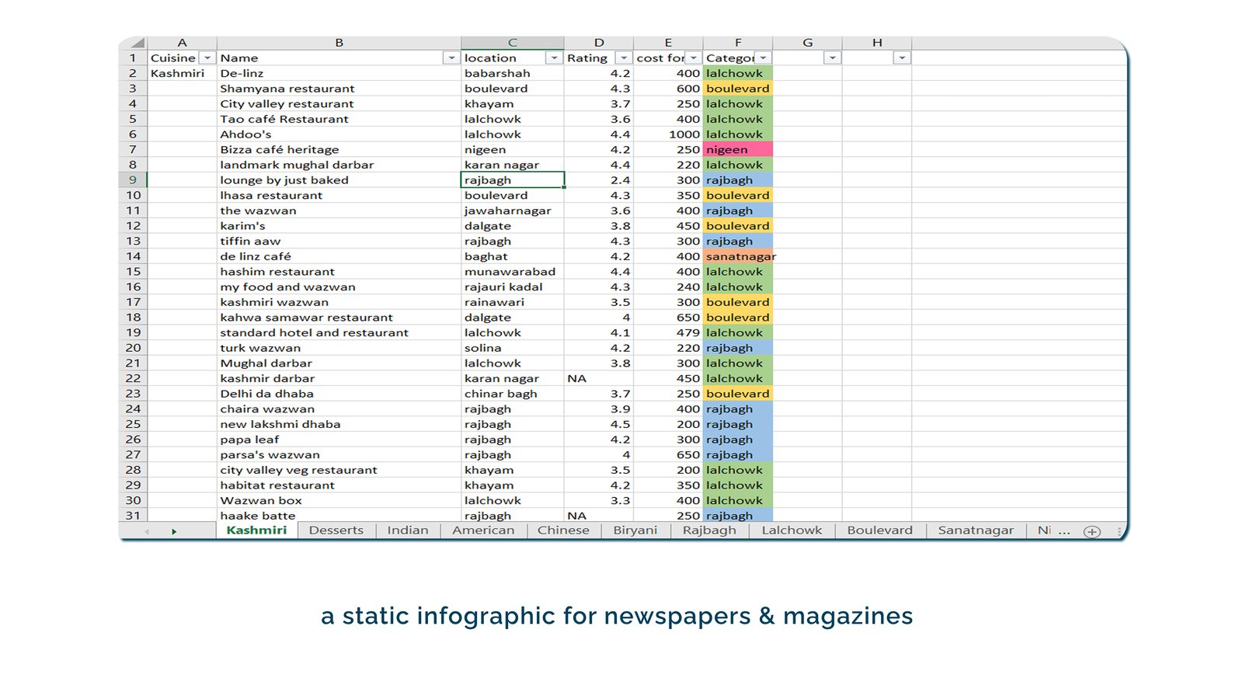Click the rajauri kadal location cell
This screenshot has height=699, width=1243.
(x=513, y=287)
